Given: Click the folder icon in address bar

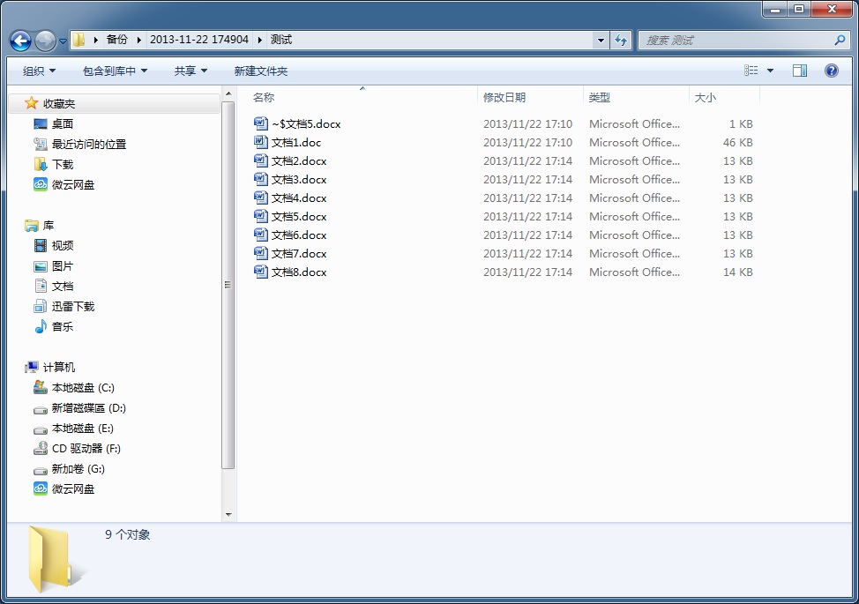Looking at the screenshot, I should (x=79, y=40).
